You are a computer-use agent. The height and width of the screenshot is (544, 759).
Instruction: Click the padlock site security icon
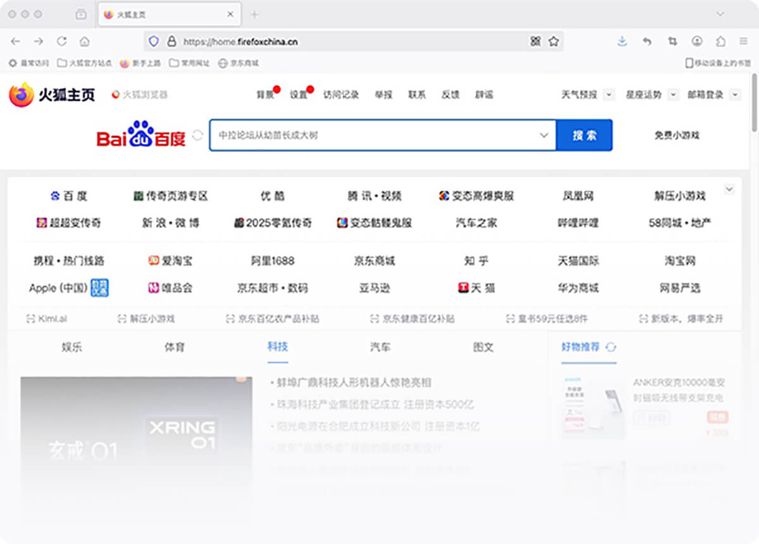[171, 42]
